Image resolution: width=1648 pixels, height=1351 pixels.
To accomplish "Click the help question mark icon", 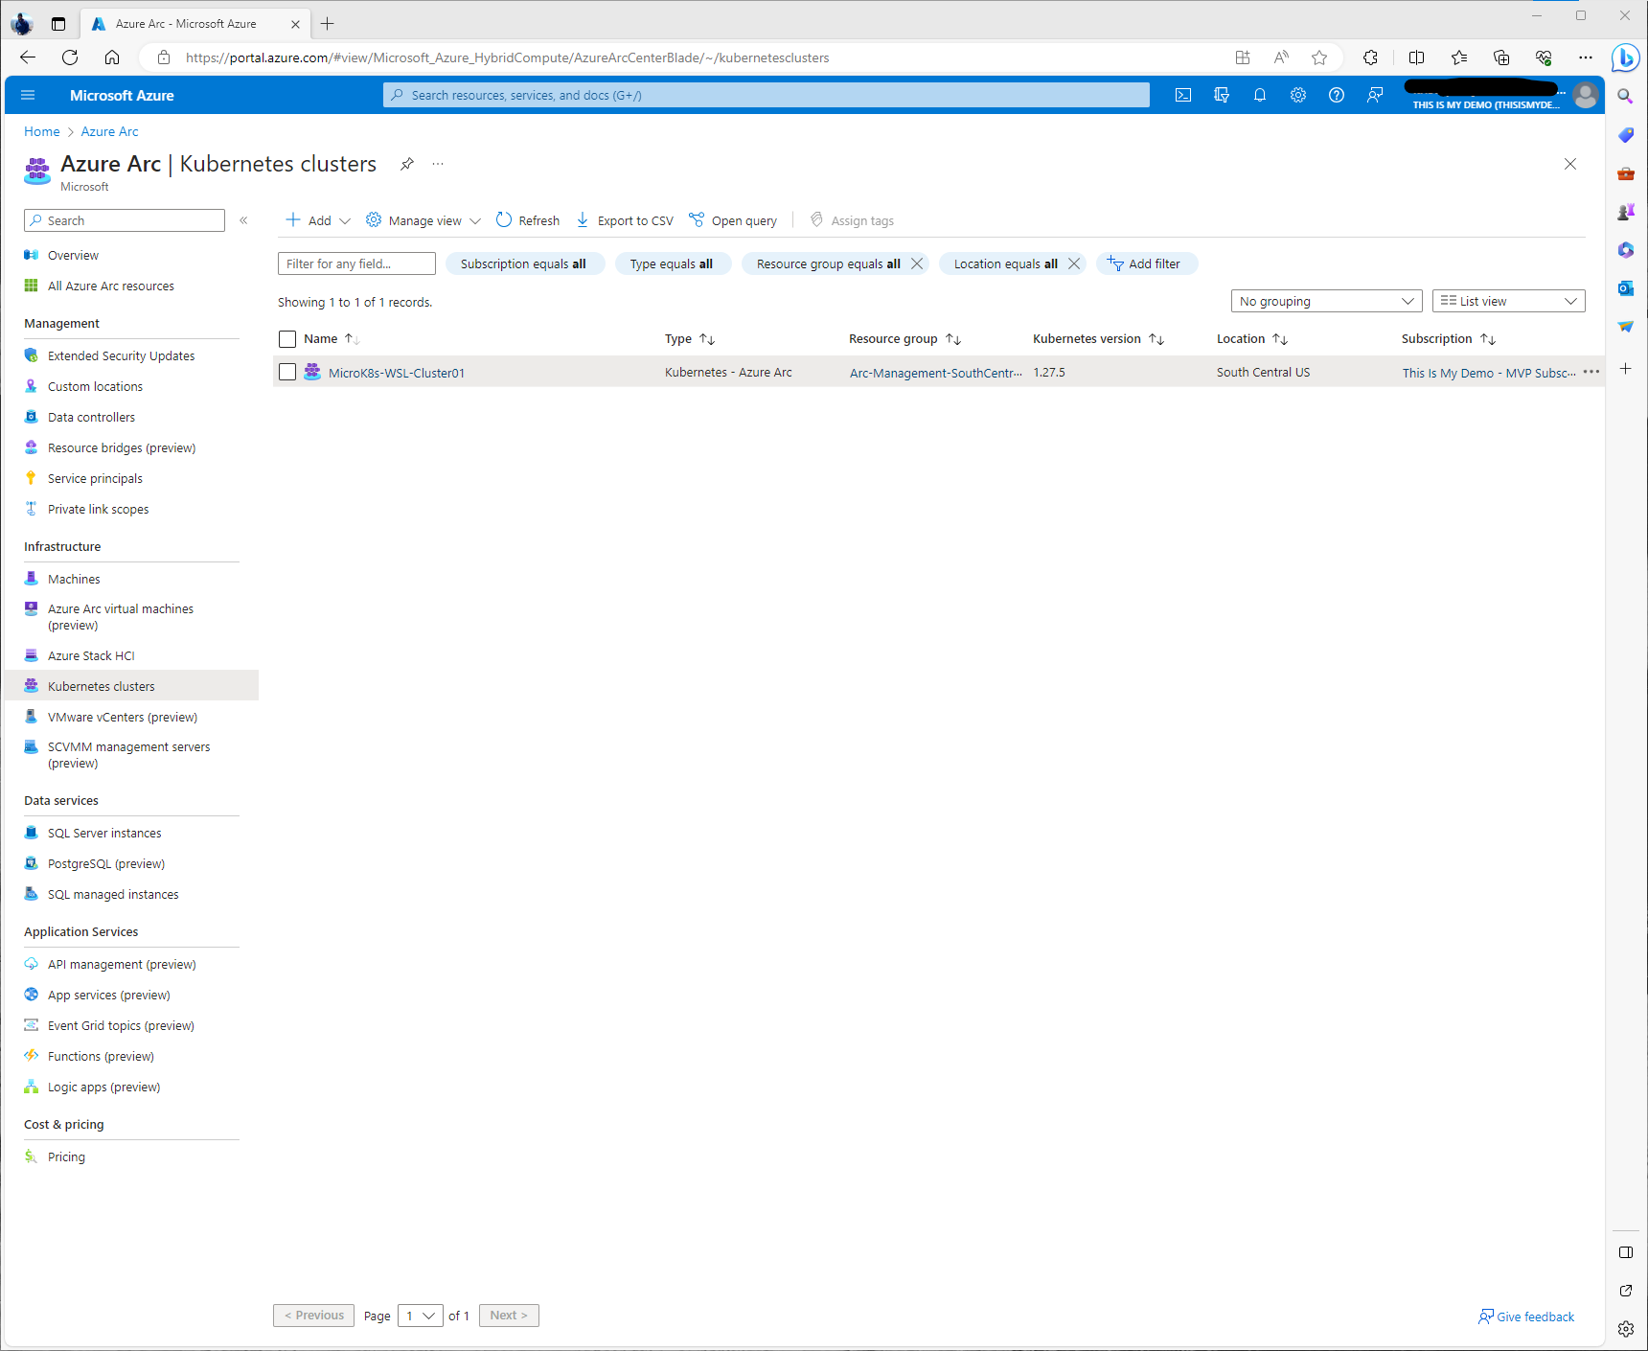I will click(1337, 95).
